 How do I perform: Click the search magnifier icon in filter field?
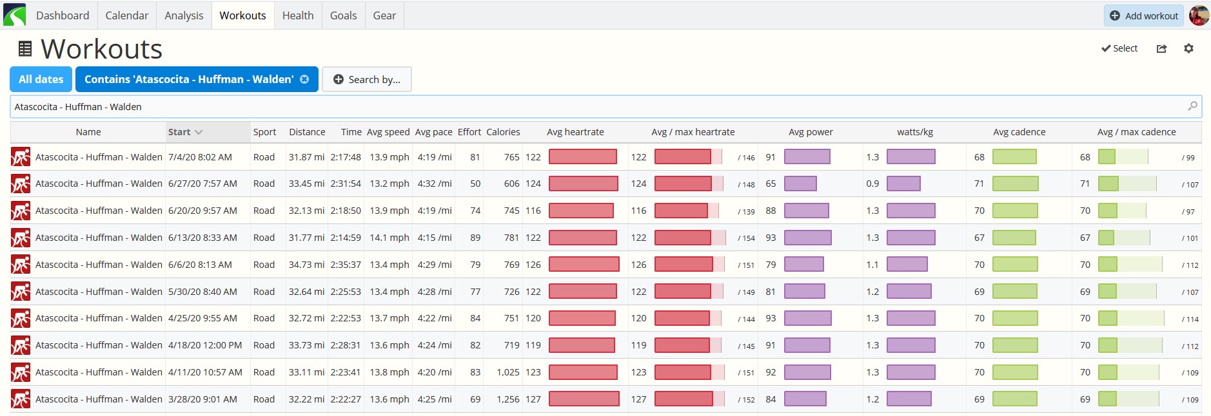click(1192, 106)
